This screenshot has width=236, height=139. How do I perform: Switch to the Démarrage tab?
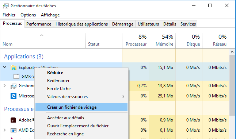point(123,24)
